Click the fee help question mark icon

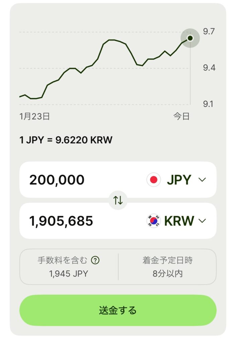point(95,260)
